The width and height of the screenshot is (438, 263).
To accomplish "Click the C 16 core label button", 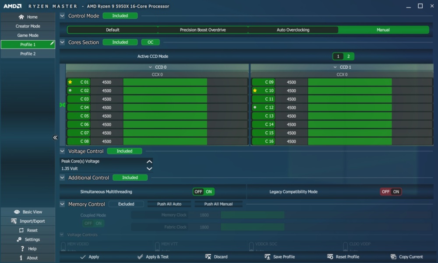I will [x=263, y=141].
